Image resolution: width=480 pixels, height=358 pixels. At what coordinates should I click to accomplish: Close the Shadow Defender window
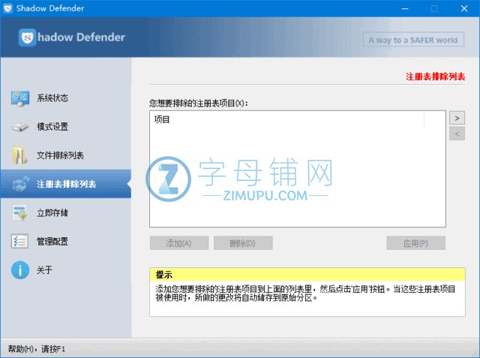coord(464,8)
